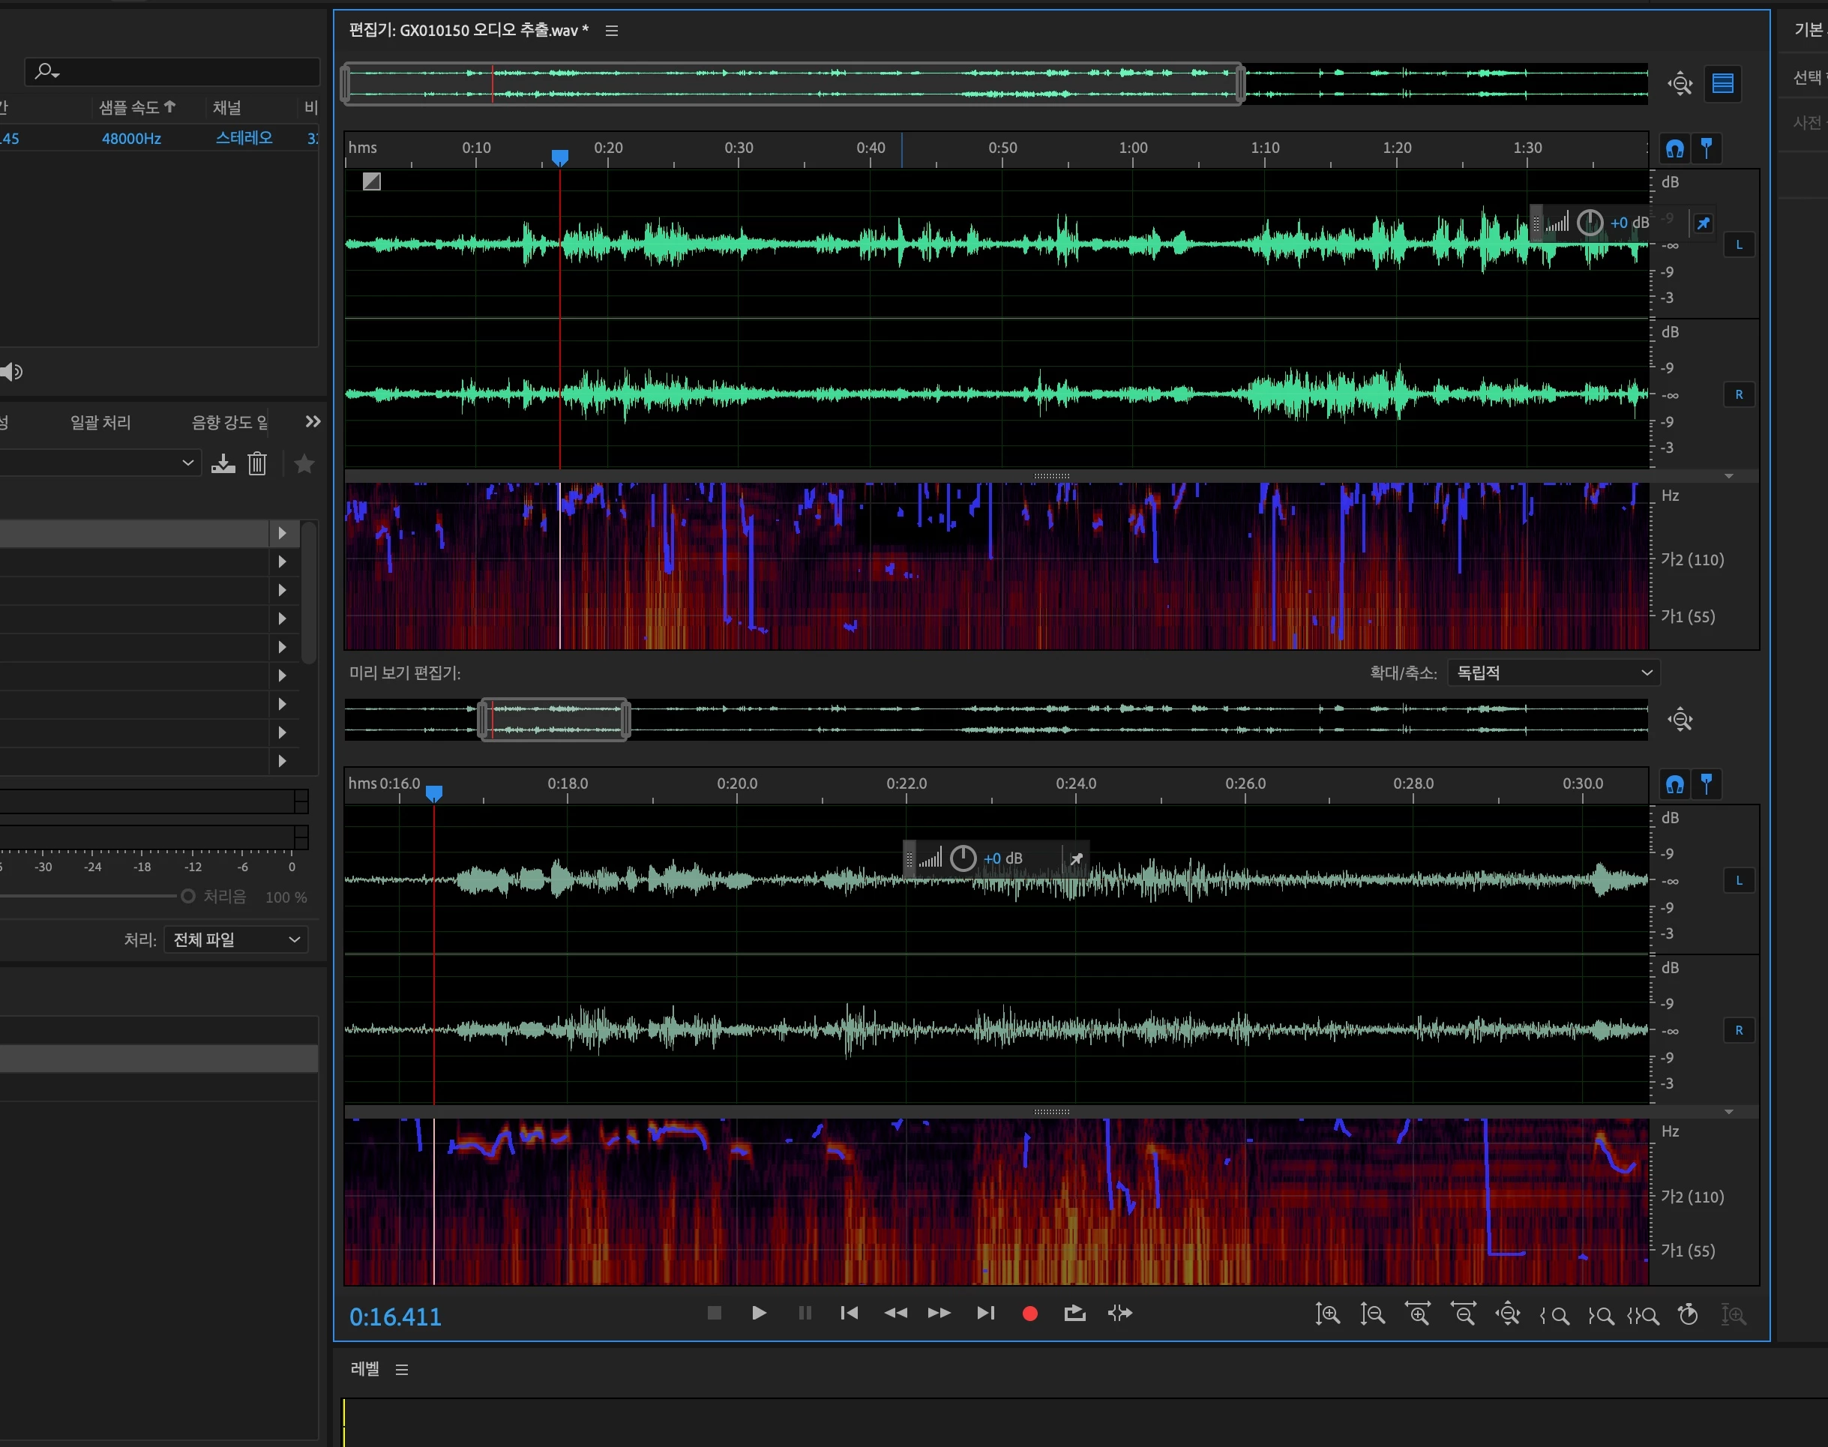Toggle snapping magnet icon on upper timeline
This screenshot has height=1447, width=1828.
tap(1675, 149)
